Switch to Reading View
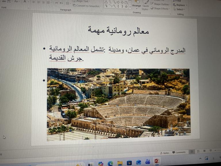This screenshot has width=221, height=166. click(x=204, y=151)
